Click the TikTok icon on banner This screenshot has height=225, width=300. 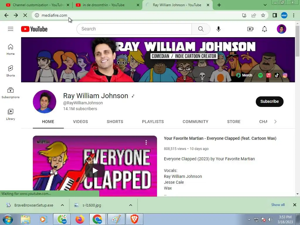point(277,75)
